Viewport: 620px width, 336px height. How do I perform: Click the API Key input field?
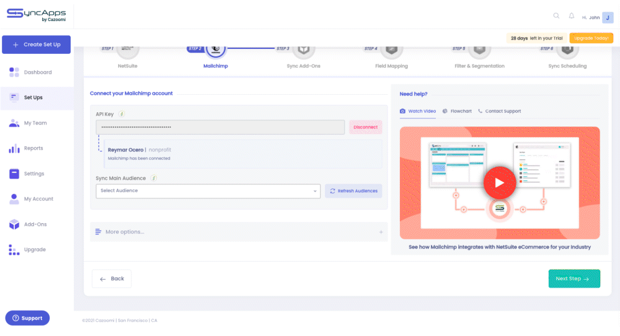pyautogui.click(x=220, y=127)
